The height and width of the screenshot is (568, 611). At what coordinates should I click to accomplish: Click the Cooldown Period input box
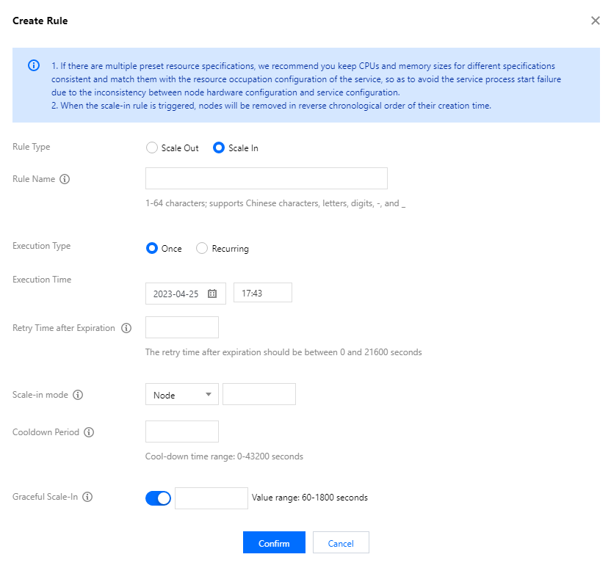tap(182, 432)
